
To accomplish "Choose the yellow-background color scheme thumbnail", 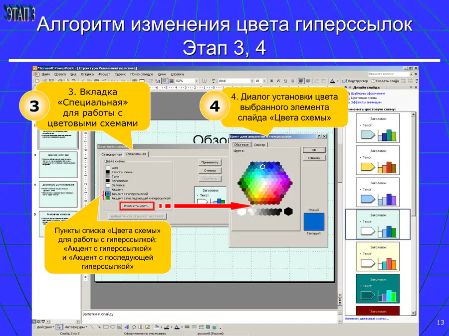I will click(x=378, y=256).
